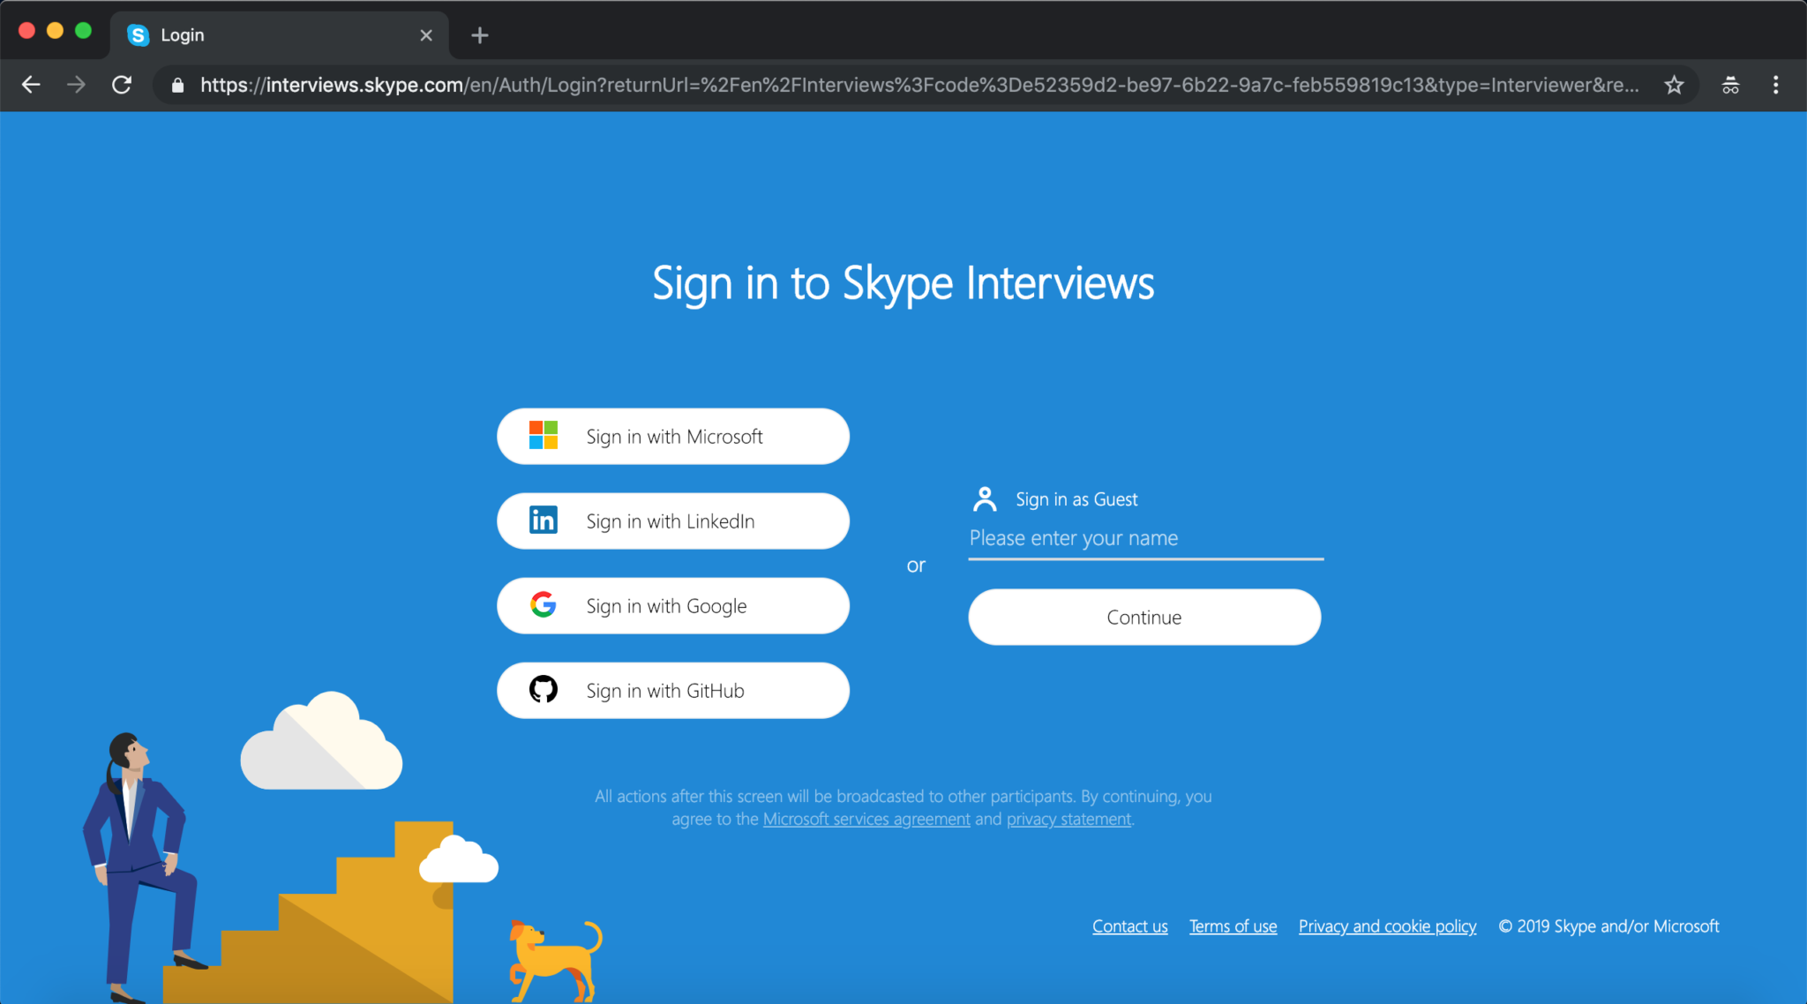Click the 'Sign in as Guest' label

[x=1076, y=499]
